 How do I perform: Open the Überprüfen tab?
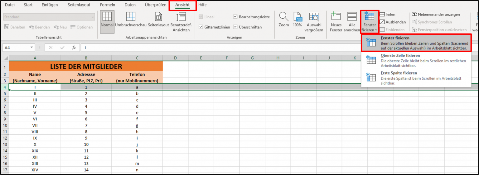(156, 5)
